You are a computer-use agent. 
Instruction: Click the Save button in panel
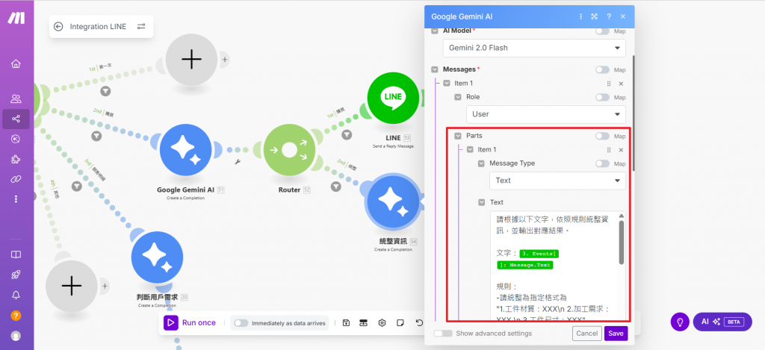click(616, 334)
